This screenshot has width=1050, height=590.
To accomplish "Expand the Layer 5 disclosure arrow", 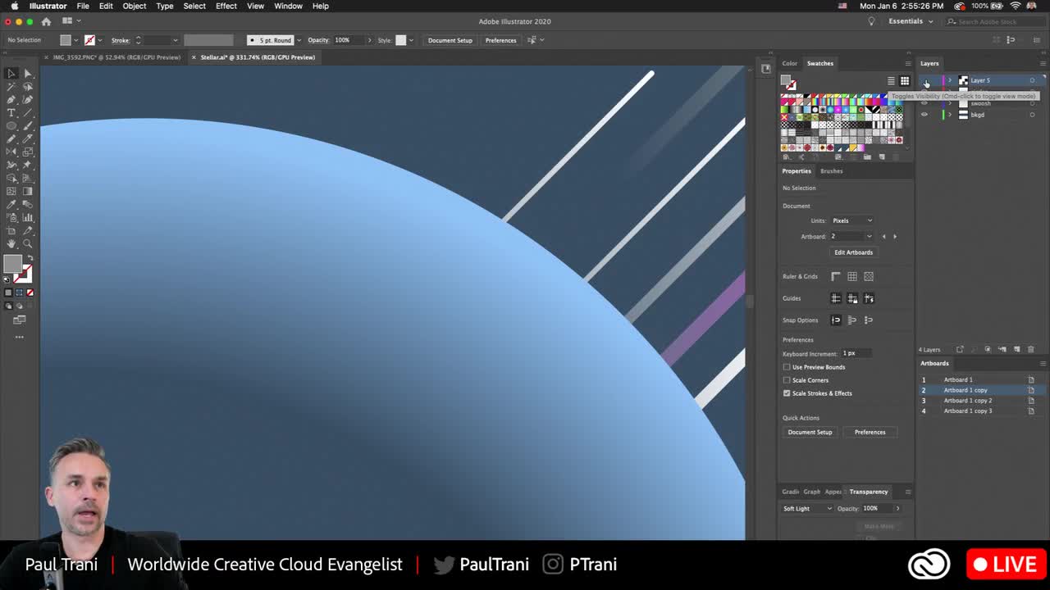I will click(950, 80).
